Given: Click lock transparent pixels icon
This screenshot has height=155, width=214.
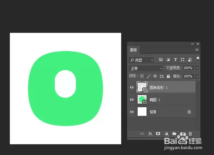Looking at the screenshot, I should pyautogui.click(x=142, y=76).
